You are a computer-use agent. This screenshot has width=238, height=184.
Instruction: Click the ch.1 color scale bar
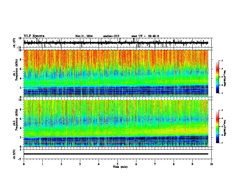pyautogui.click(x=218, y=77)
